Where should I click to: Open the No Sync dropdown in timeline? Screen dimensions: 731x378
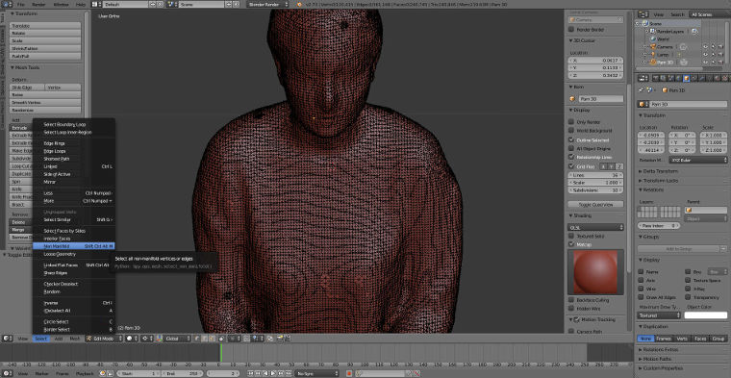pos(317,373)
